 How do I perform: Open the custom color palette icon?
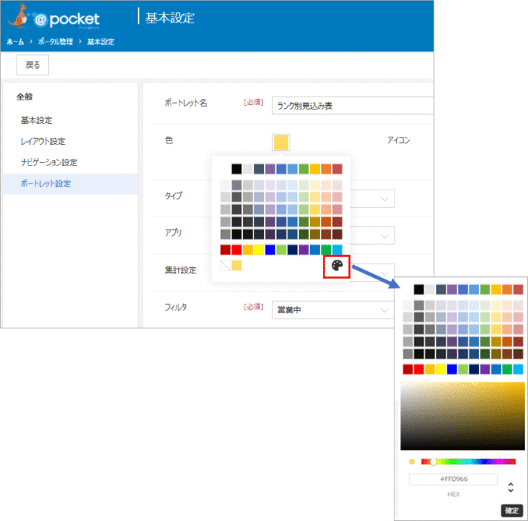pos(336,266)
